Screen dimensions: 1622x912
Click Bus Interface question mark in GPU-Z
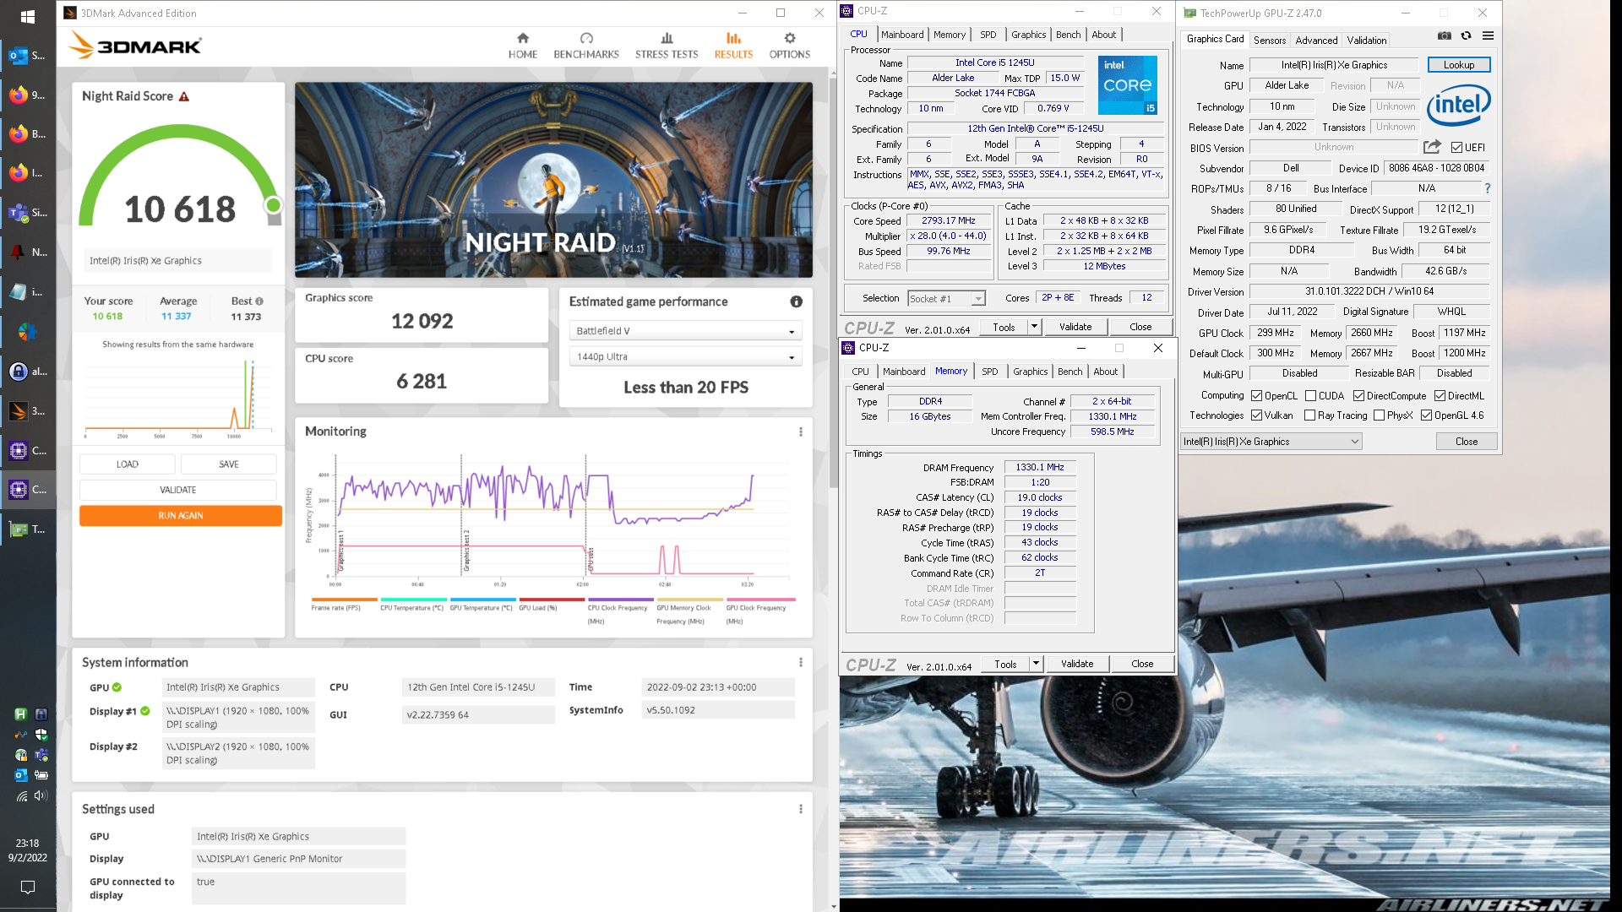pyautogui.click(x=1488, y=188)
